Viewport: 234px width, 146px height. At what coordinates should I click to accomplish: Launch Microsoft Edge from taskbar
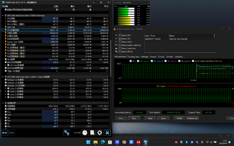103,142
